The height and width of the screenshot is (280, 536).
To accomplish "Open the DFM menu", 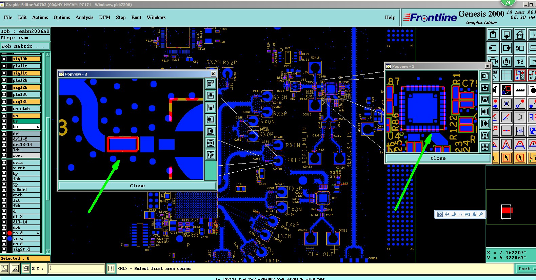I will (x=105, y=18).
